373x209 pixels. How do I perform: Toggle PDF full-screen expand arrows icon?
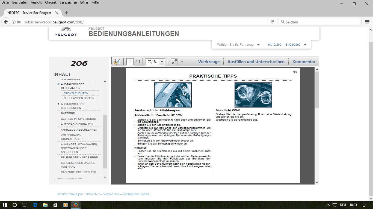[x=174, y=62]
